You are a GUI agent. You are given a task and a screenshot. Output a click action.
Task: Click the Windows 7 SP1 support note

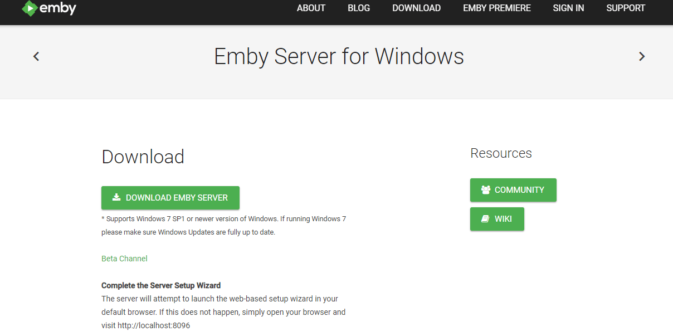[x=223, y=225]
